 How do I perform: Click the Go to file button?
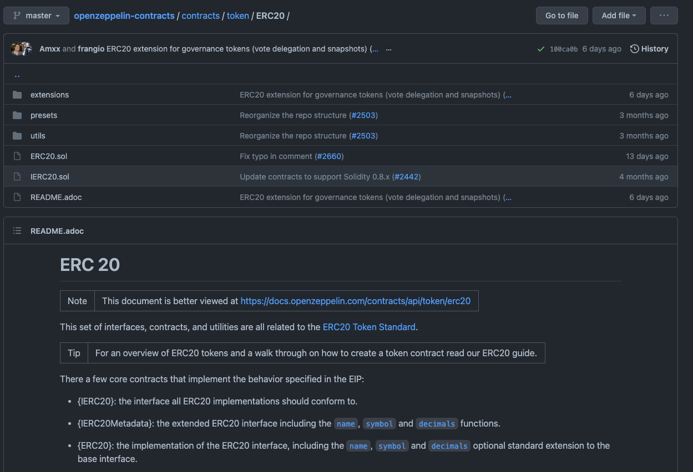click(562, 16)
